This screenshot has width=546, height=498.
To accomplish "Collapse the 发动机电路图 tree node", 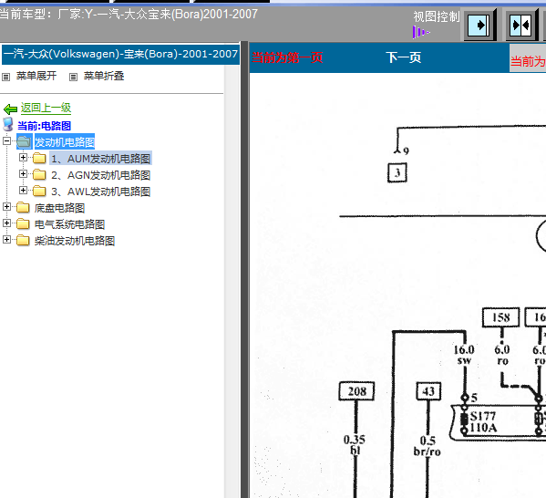I will (6, 141).
